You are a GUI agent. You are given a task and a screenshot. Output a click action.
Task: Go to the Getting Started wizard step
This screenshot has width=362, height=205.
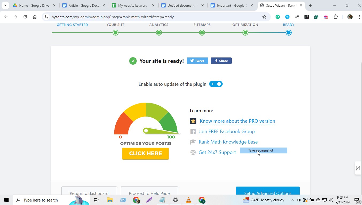72,25
